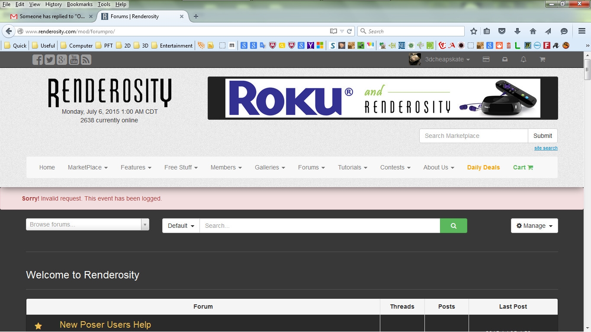
Task: Click the send/share paper plane icon
Action: [548, 31]
